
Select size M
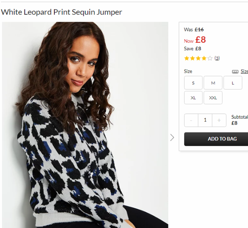[x=213, y=83]
